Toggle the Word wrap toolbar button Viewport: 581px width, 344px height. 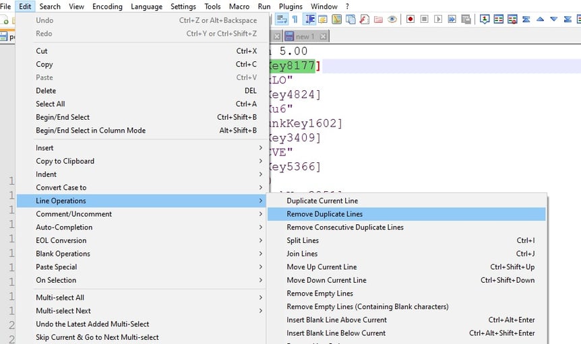tap(282, 19)
